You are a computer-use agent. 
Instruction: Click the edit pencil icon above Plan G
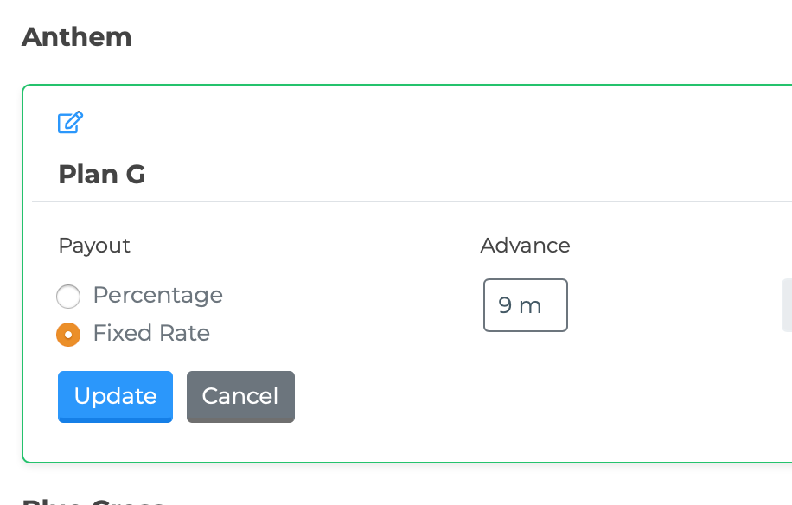(70, 122)
